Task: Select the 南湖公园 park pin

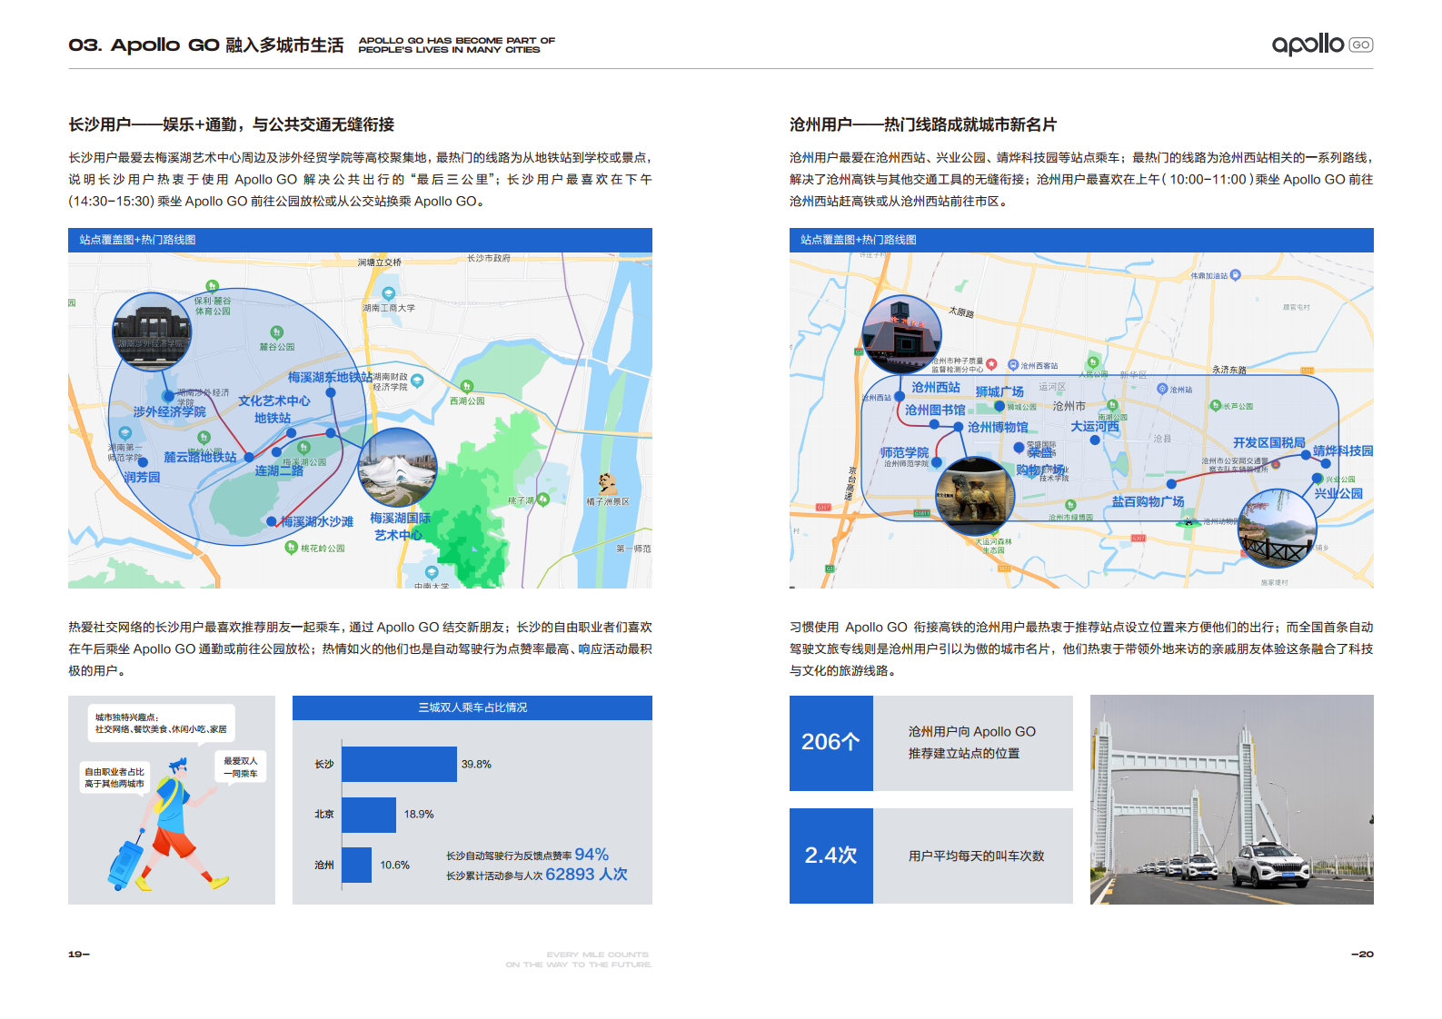Action: pos(1112,405)
